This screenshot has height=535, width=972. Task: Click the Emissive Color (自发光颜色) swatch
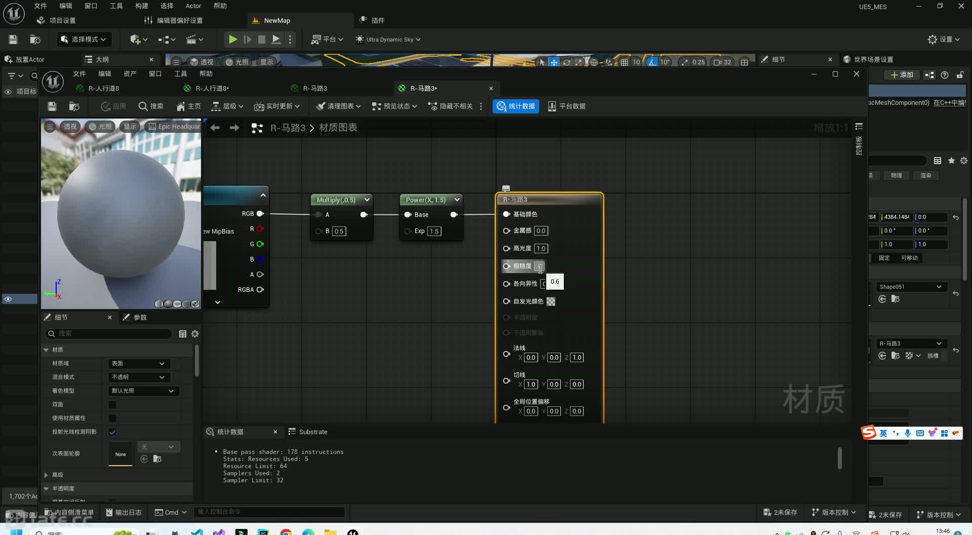tap(551, 302)
